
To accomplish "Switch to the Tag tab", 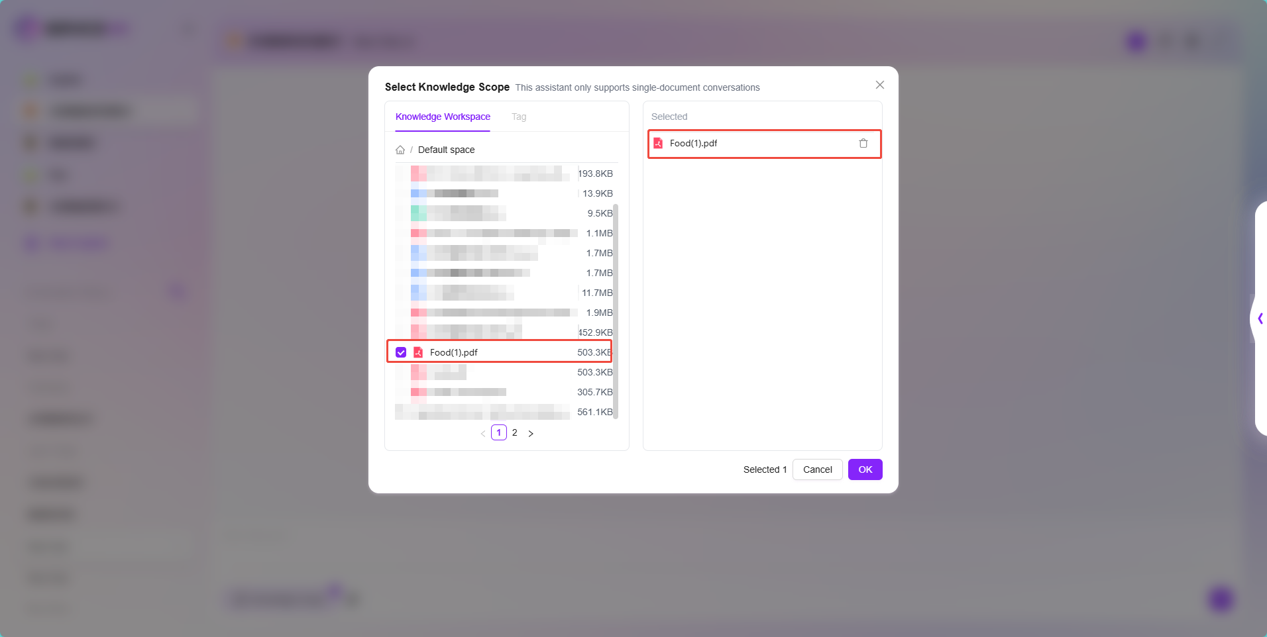I will (x=519, y=117).
